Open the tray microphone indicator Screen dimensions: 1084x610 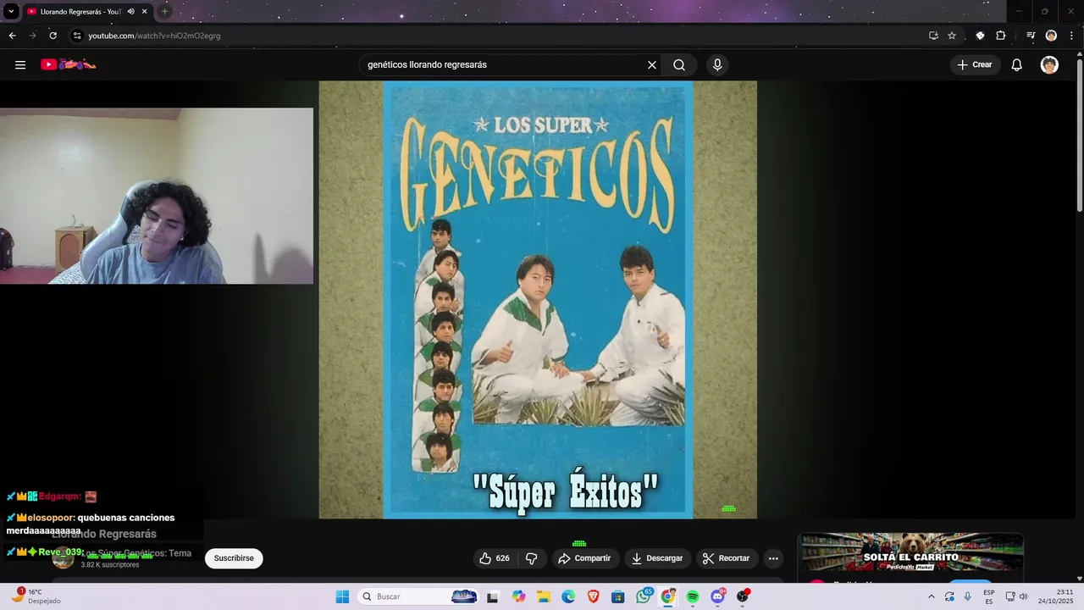[968, 596]
